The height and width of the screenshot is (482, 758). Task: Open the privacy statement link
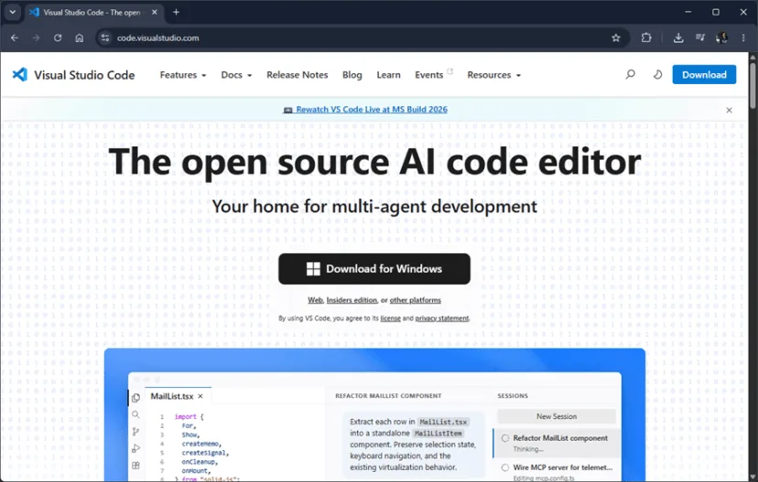pyautogui.click(x=442, y=318)
